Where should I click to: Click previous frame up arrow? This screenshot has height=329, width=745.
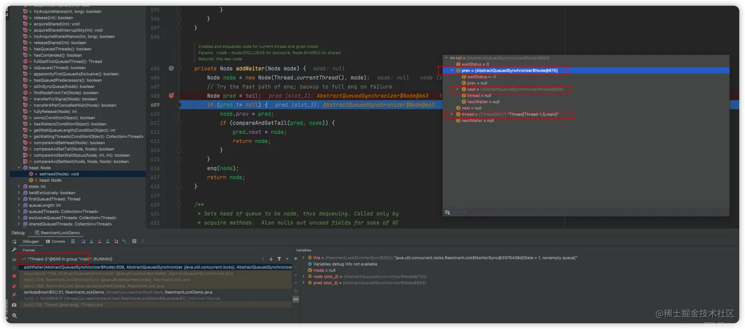click(x=263, y=259)
